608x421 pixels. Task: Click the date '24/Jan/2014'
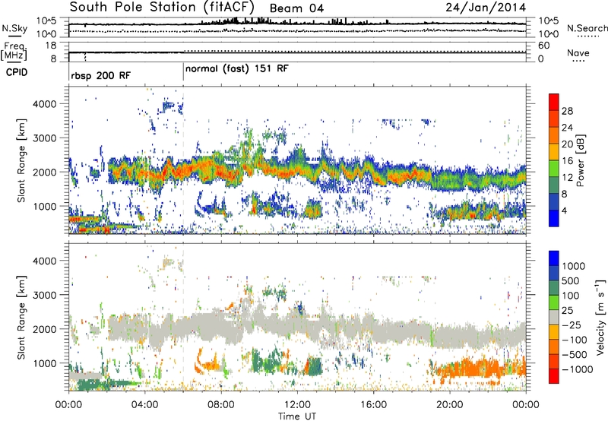point(486,8)
